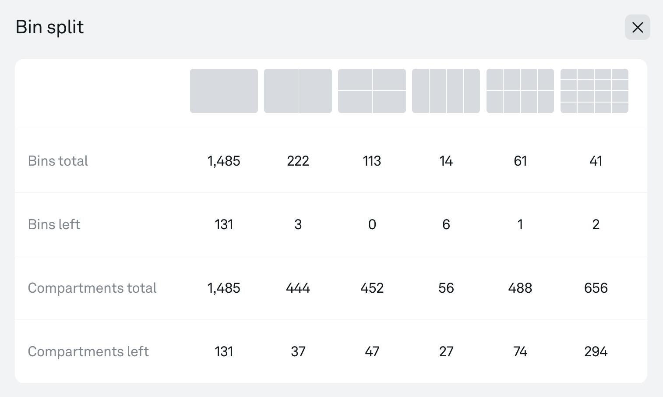Click the Compartments total row label
This screenshot has height=397, width=663.
[92, 288]
